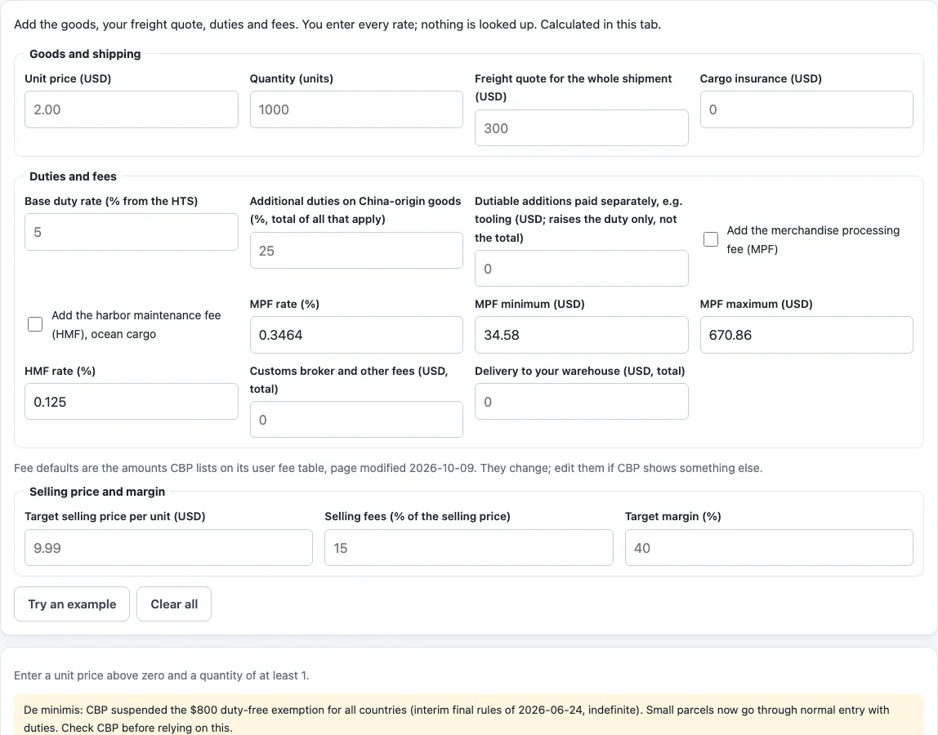Image resolution: width=938 pixels, height=735 pixels.
Task: Focus the Unit price (USD) field
Action: [131, 109]
